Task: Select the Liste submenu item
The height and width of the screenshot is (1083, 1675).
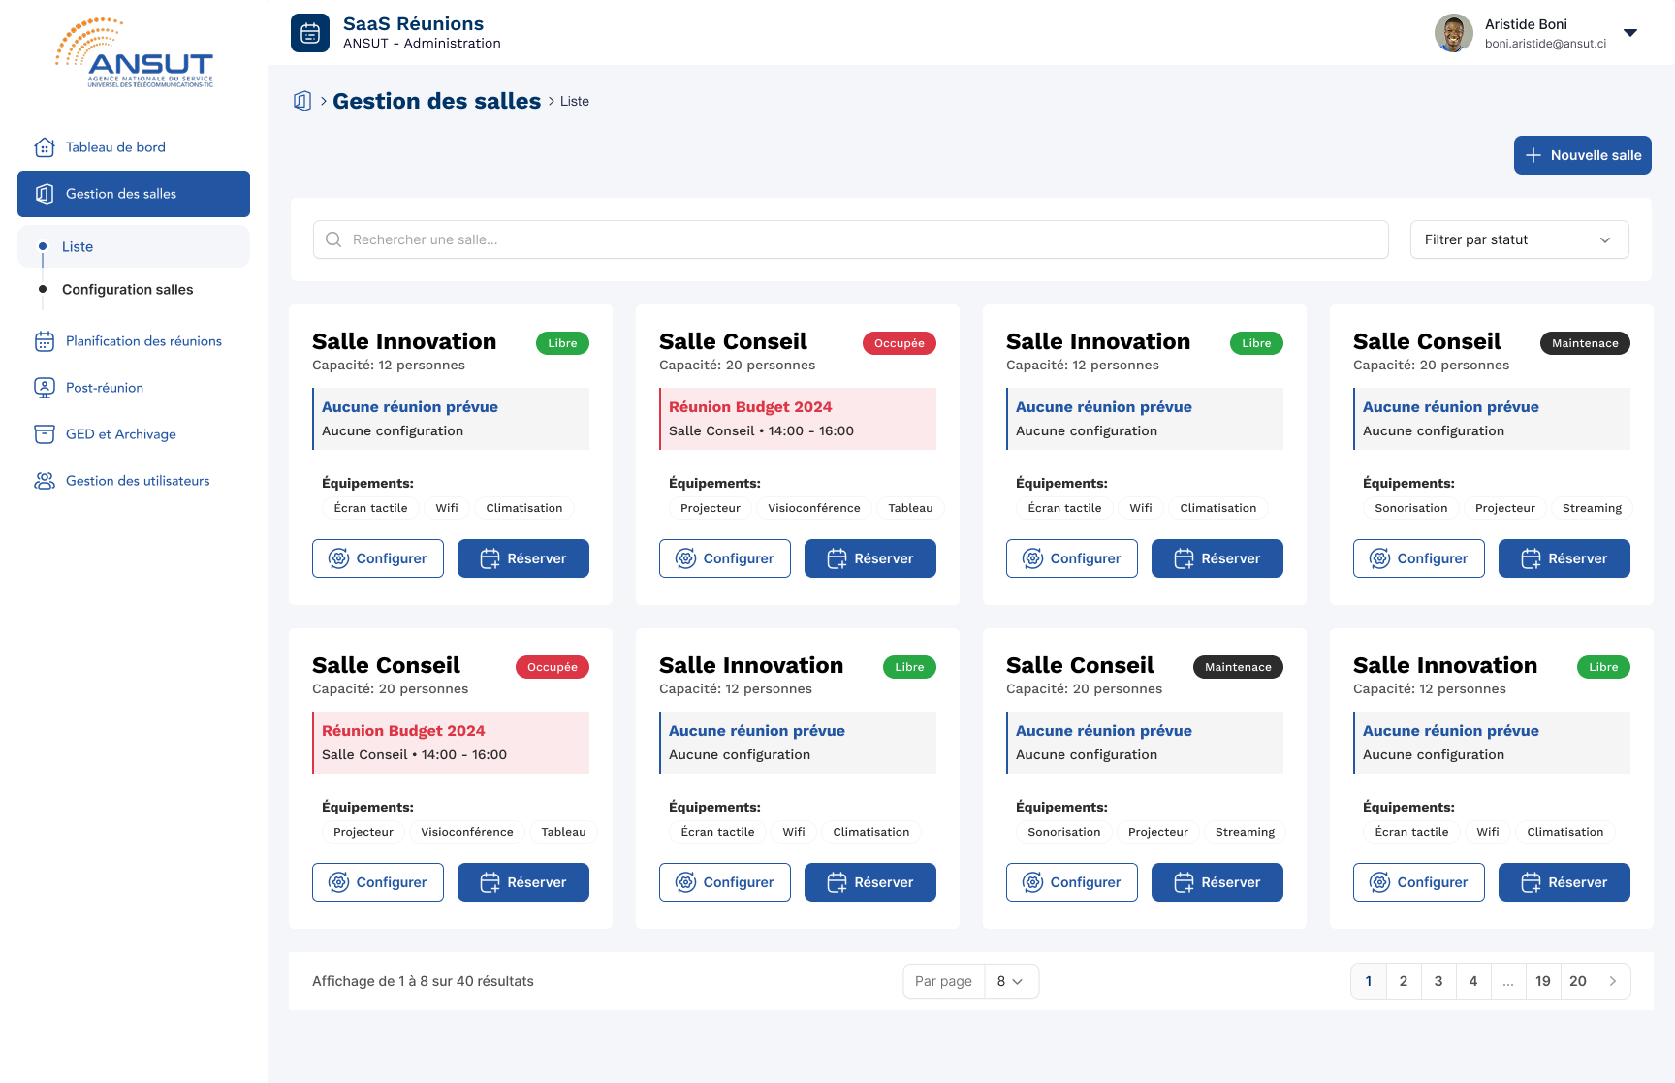Action: click(x=134, y=246)
